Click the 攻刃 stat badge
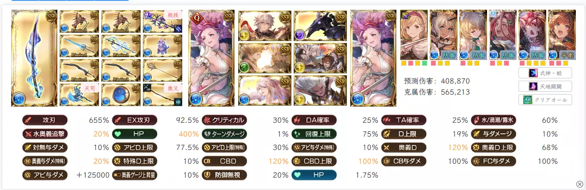This screenshot has height=190, width=586. 45,120
